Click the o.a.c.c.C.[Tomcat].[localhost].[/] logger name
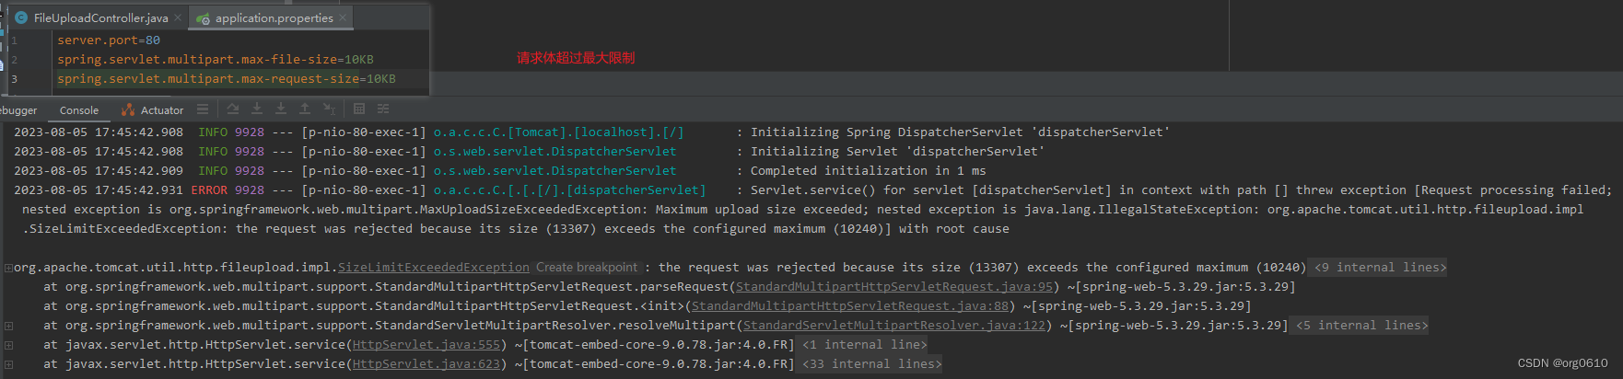The image size is (1623, 379). [x=559, y=132]
